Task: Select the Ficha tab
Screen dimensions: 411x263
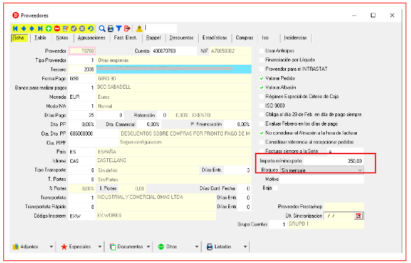Action: [19, 37]
